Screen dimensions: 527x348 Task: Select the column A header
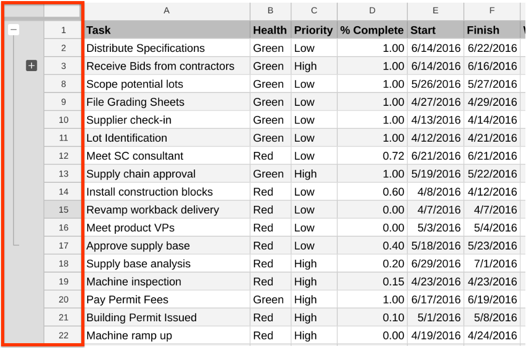pos(167,11)
